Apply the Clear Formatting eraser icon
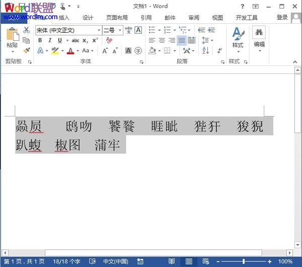The height and width of the screenshot is (267, 302). (110, 41)
